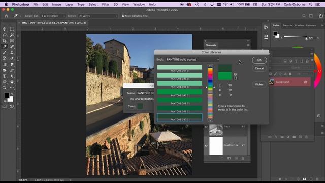The image size is (325, 183).
Task: Open the History panel icon
Action: (266, 27)
